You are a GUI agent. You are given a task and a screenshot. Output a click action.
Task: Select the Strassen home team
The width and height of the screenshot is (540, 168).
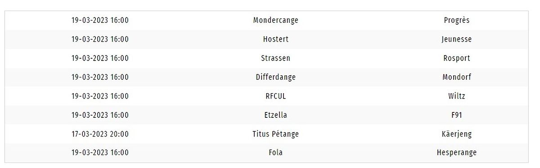pos(275,58)
